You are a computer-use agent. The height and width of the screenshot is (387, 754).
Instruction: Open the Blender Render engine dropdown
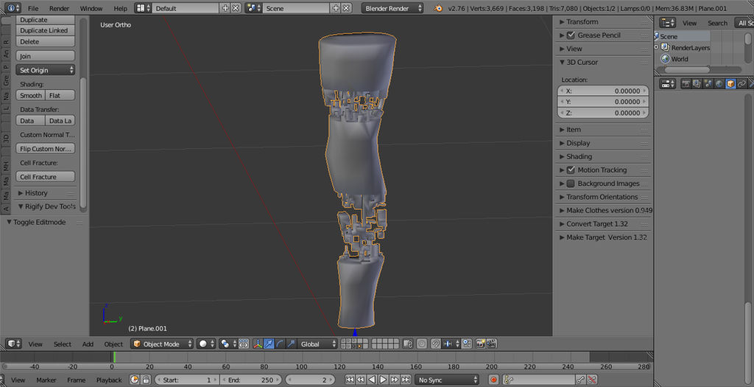[392, 8]
